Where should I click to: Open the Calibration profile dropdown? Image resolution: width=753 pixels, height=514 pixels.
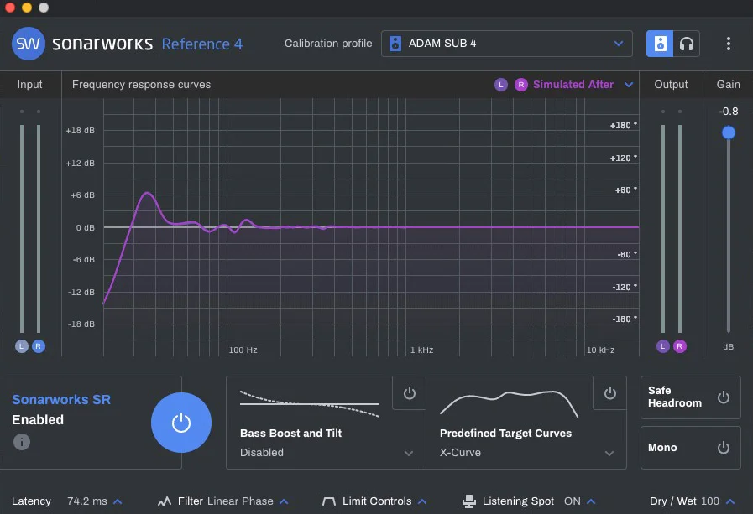pyautogui.click(x=507, y=44)
